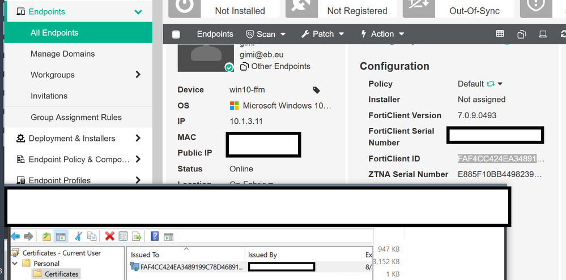Click the Copy icon in MMC toolbar

point(92,236)
